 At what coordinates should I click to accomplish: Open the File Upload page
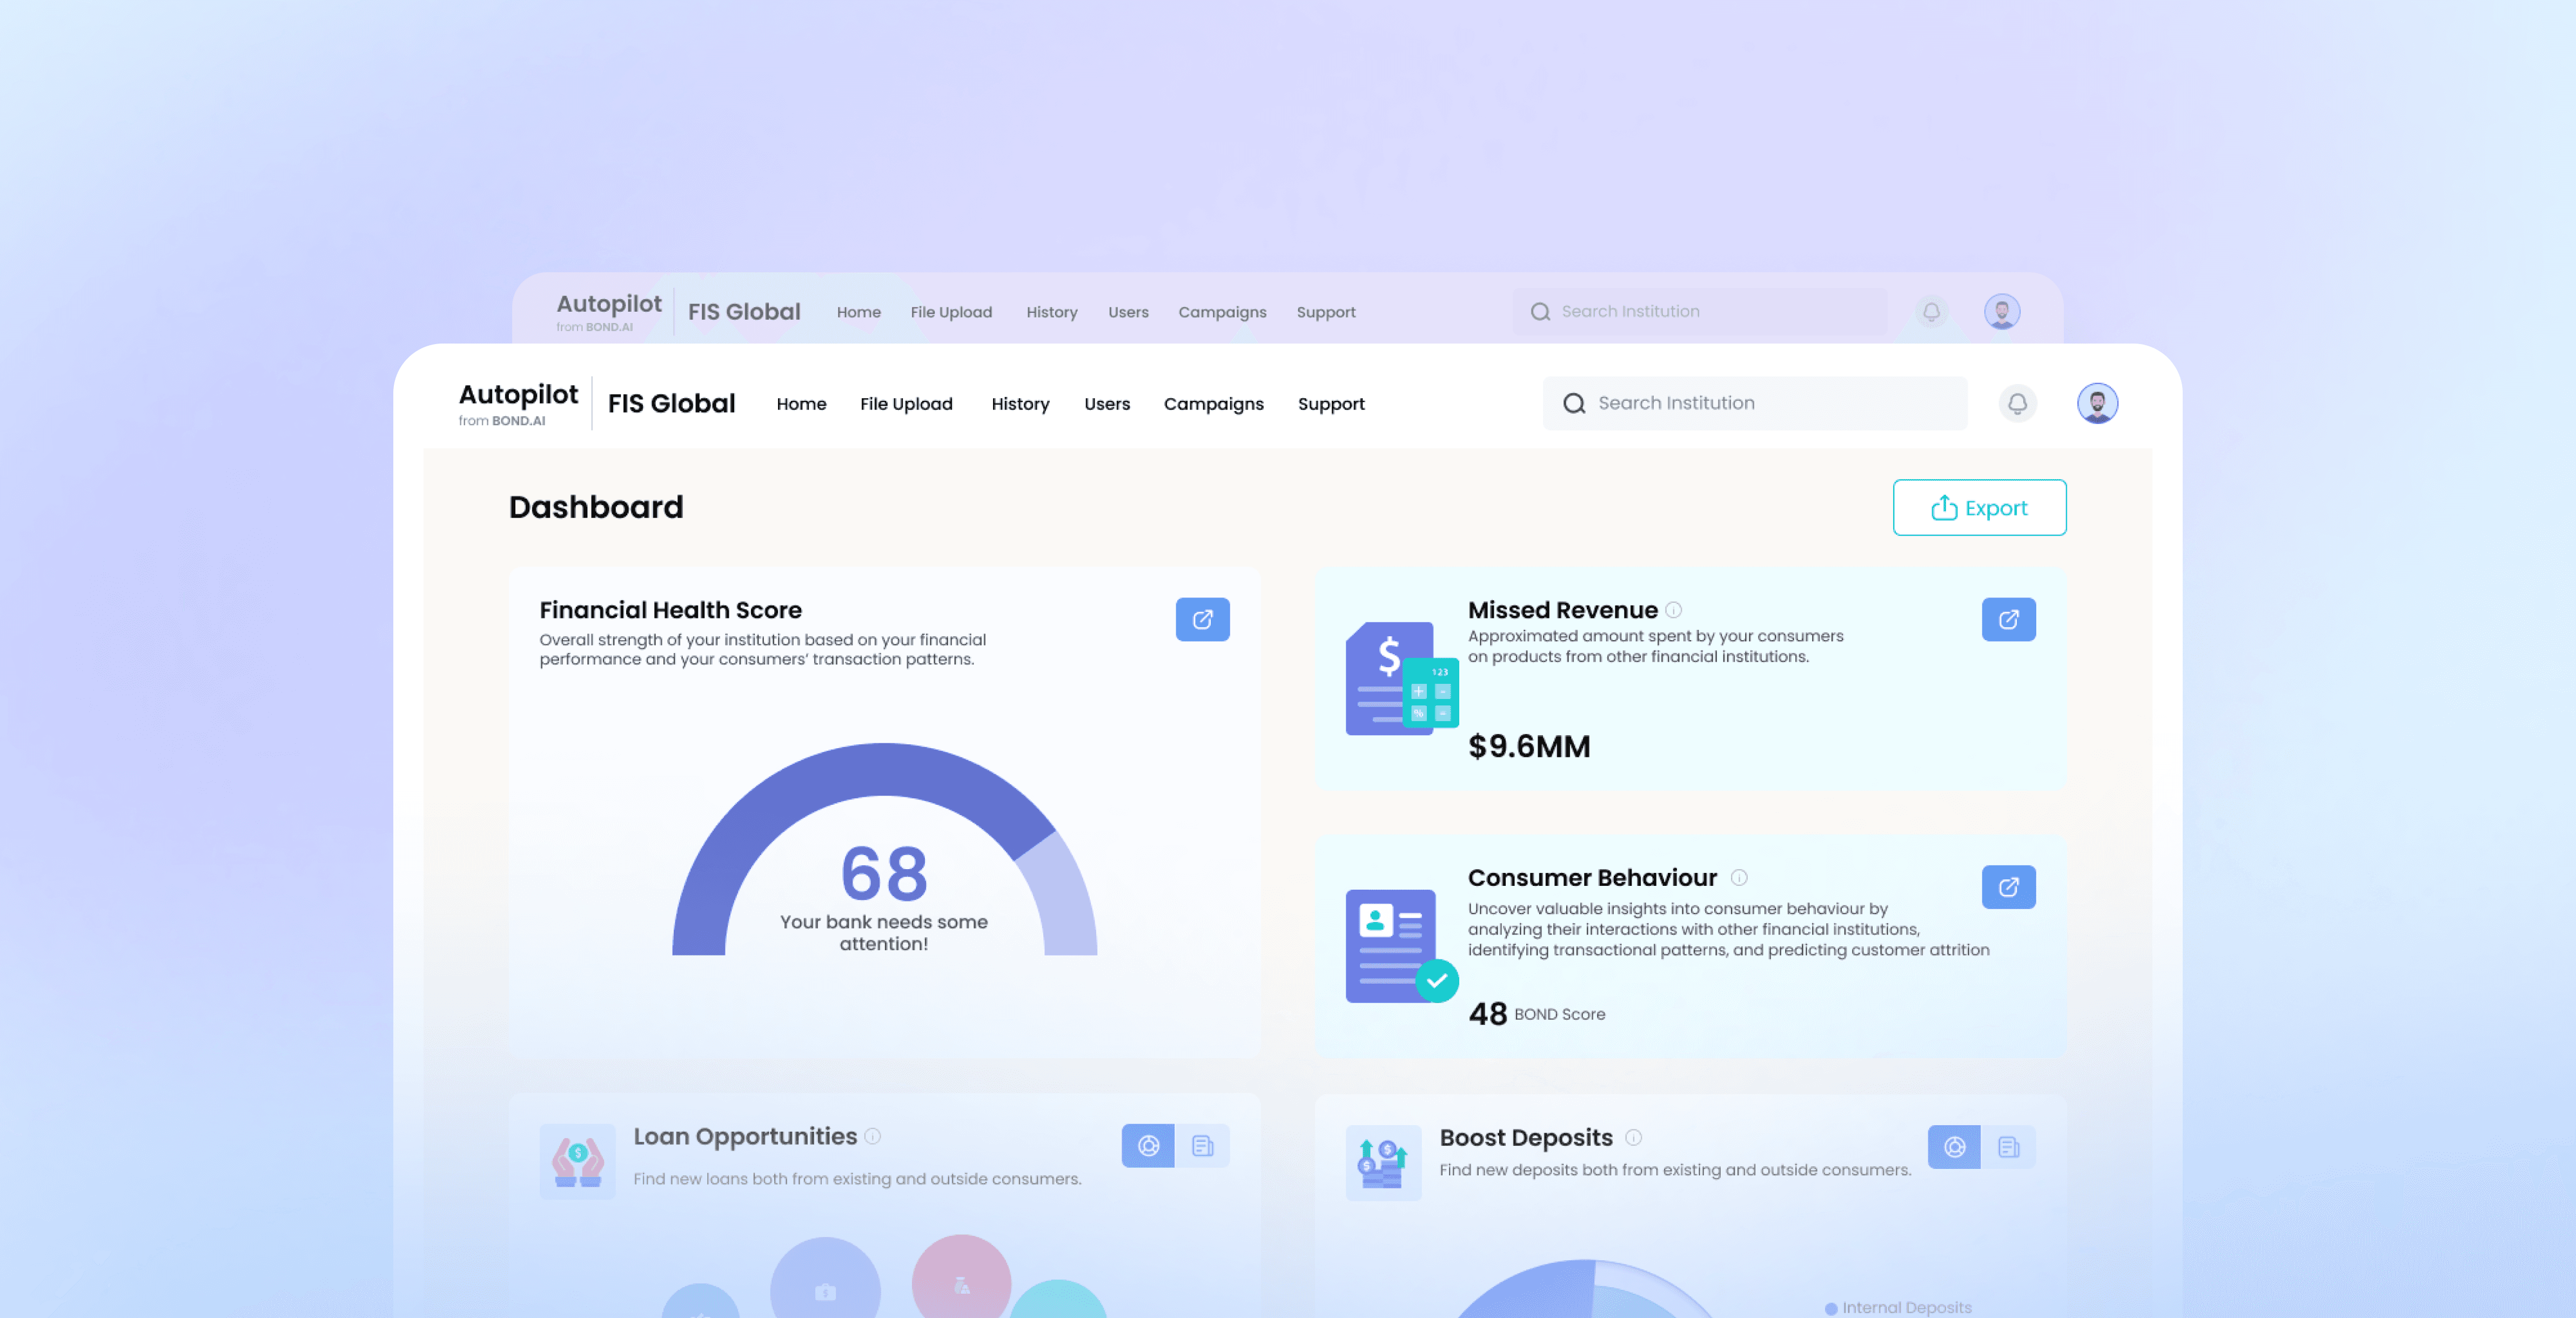[x=906, y=404]
